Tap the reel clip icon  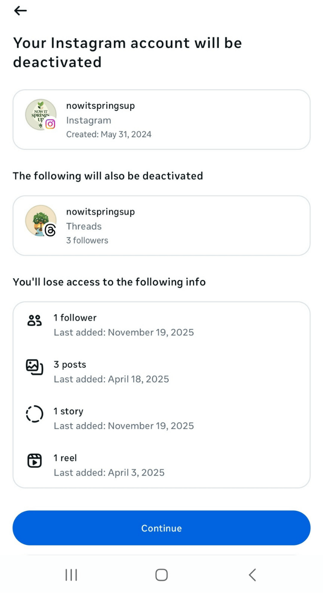point(34,461)
